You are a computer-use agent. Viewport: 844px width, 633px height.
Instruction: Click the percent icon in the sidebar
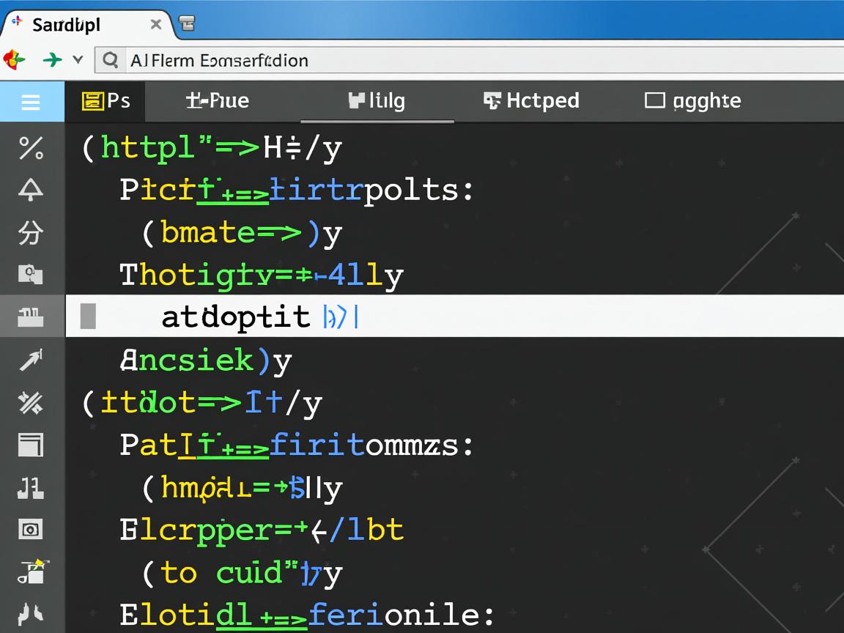tap(31, 148)
